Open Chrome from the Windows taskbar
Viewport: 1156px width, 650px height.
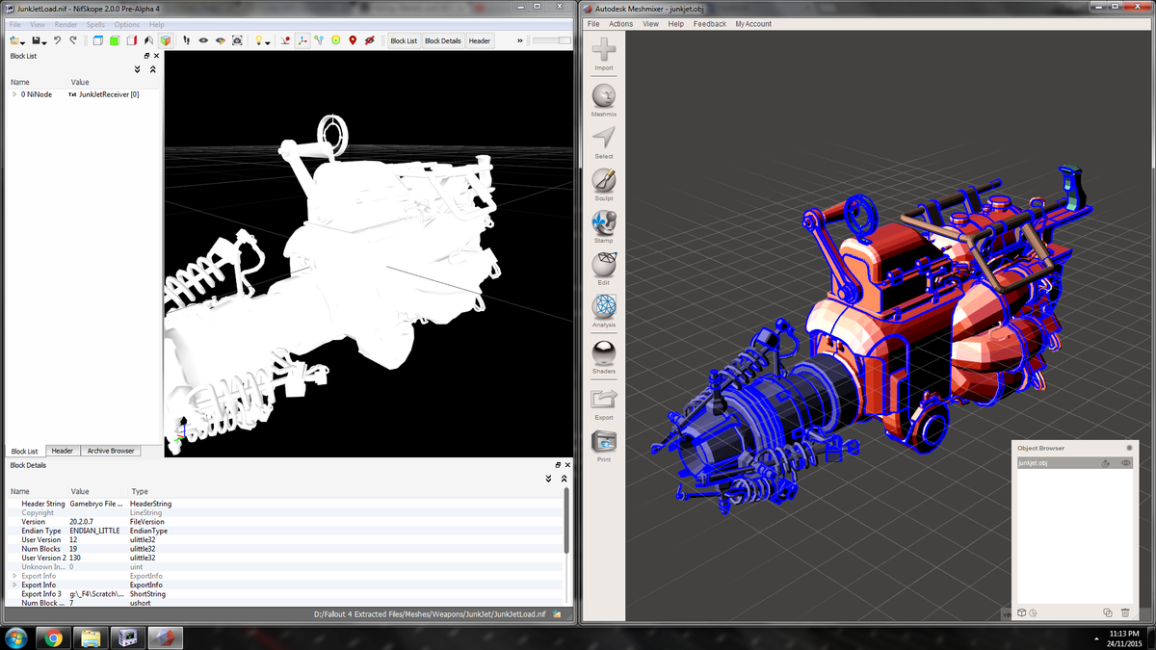[53, 637]
